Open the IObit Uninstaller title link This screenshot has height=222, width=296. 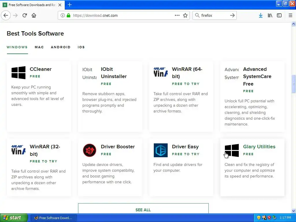[x=114, y=73]
